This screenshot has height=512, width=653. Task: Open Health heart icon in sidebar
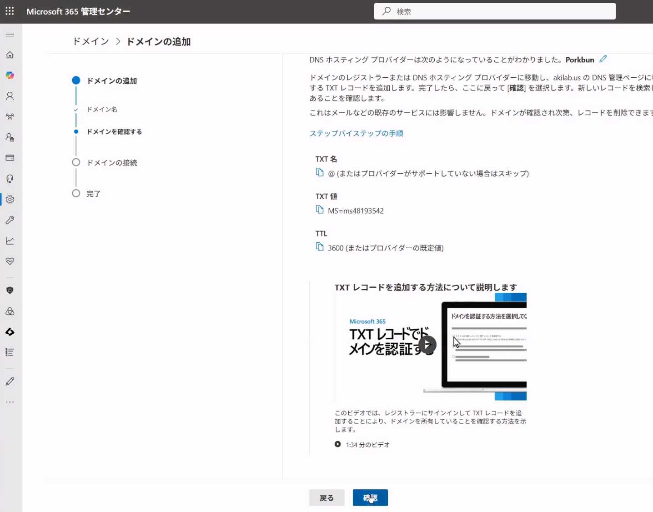[10, 261]
